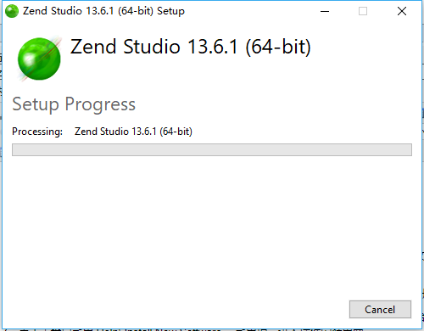The height and width of the screenshot is (331, 424).
Task: Abort installation using the Cancel button
Action: pos(380,310)
